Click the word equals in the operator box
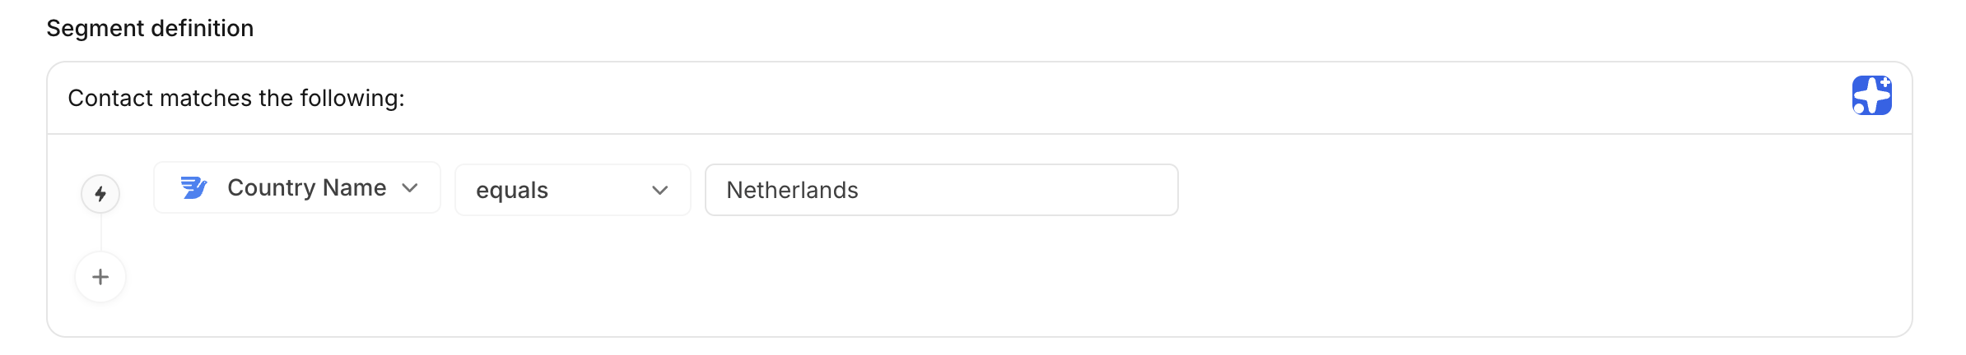The image size is (1966, 355). (x=512, y=191)
